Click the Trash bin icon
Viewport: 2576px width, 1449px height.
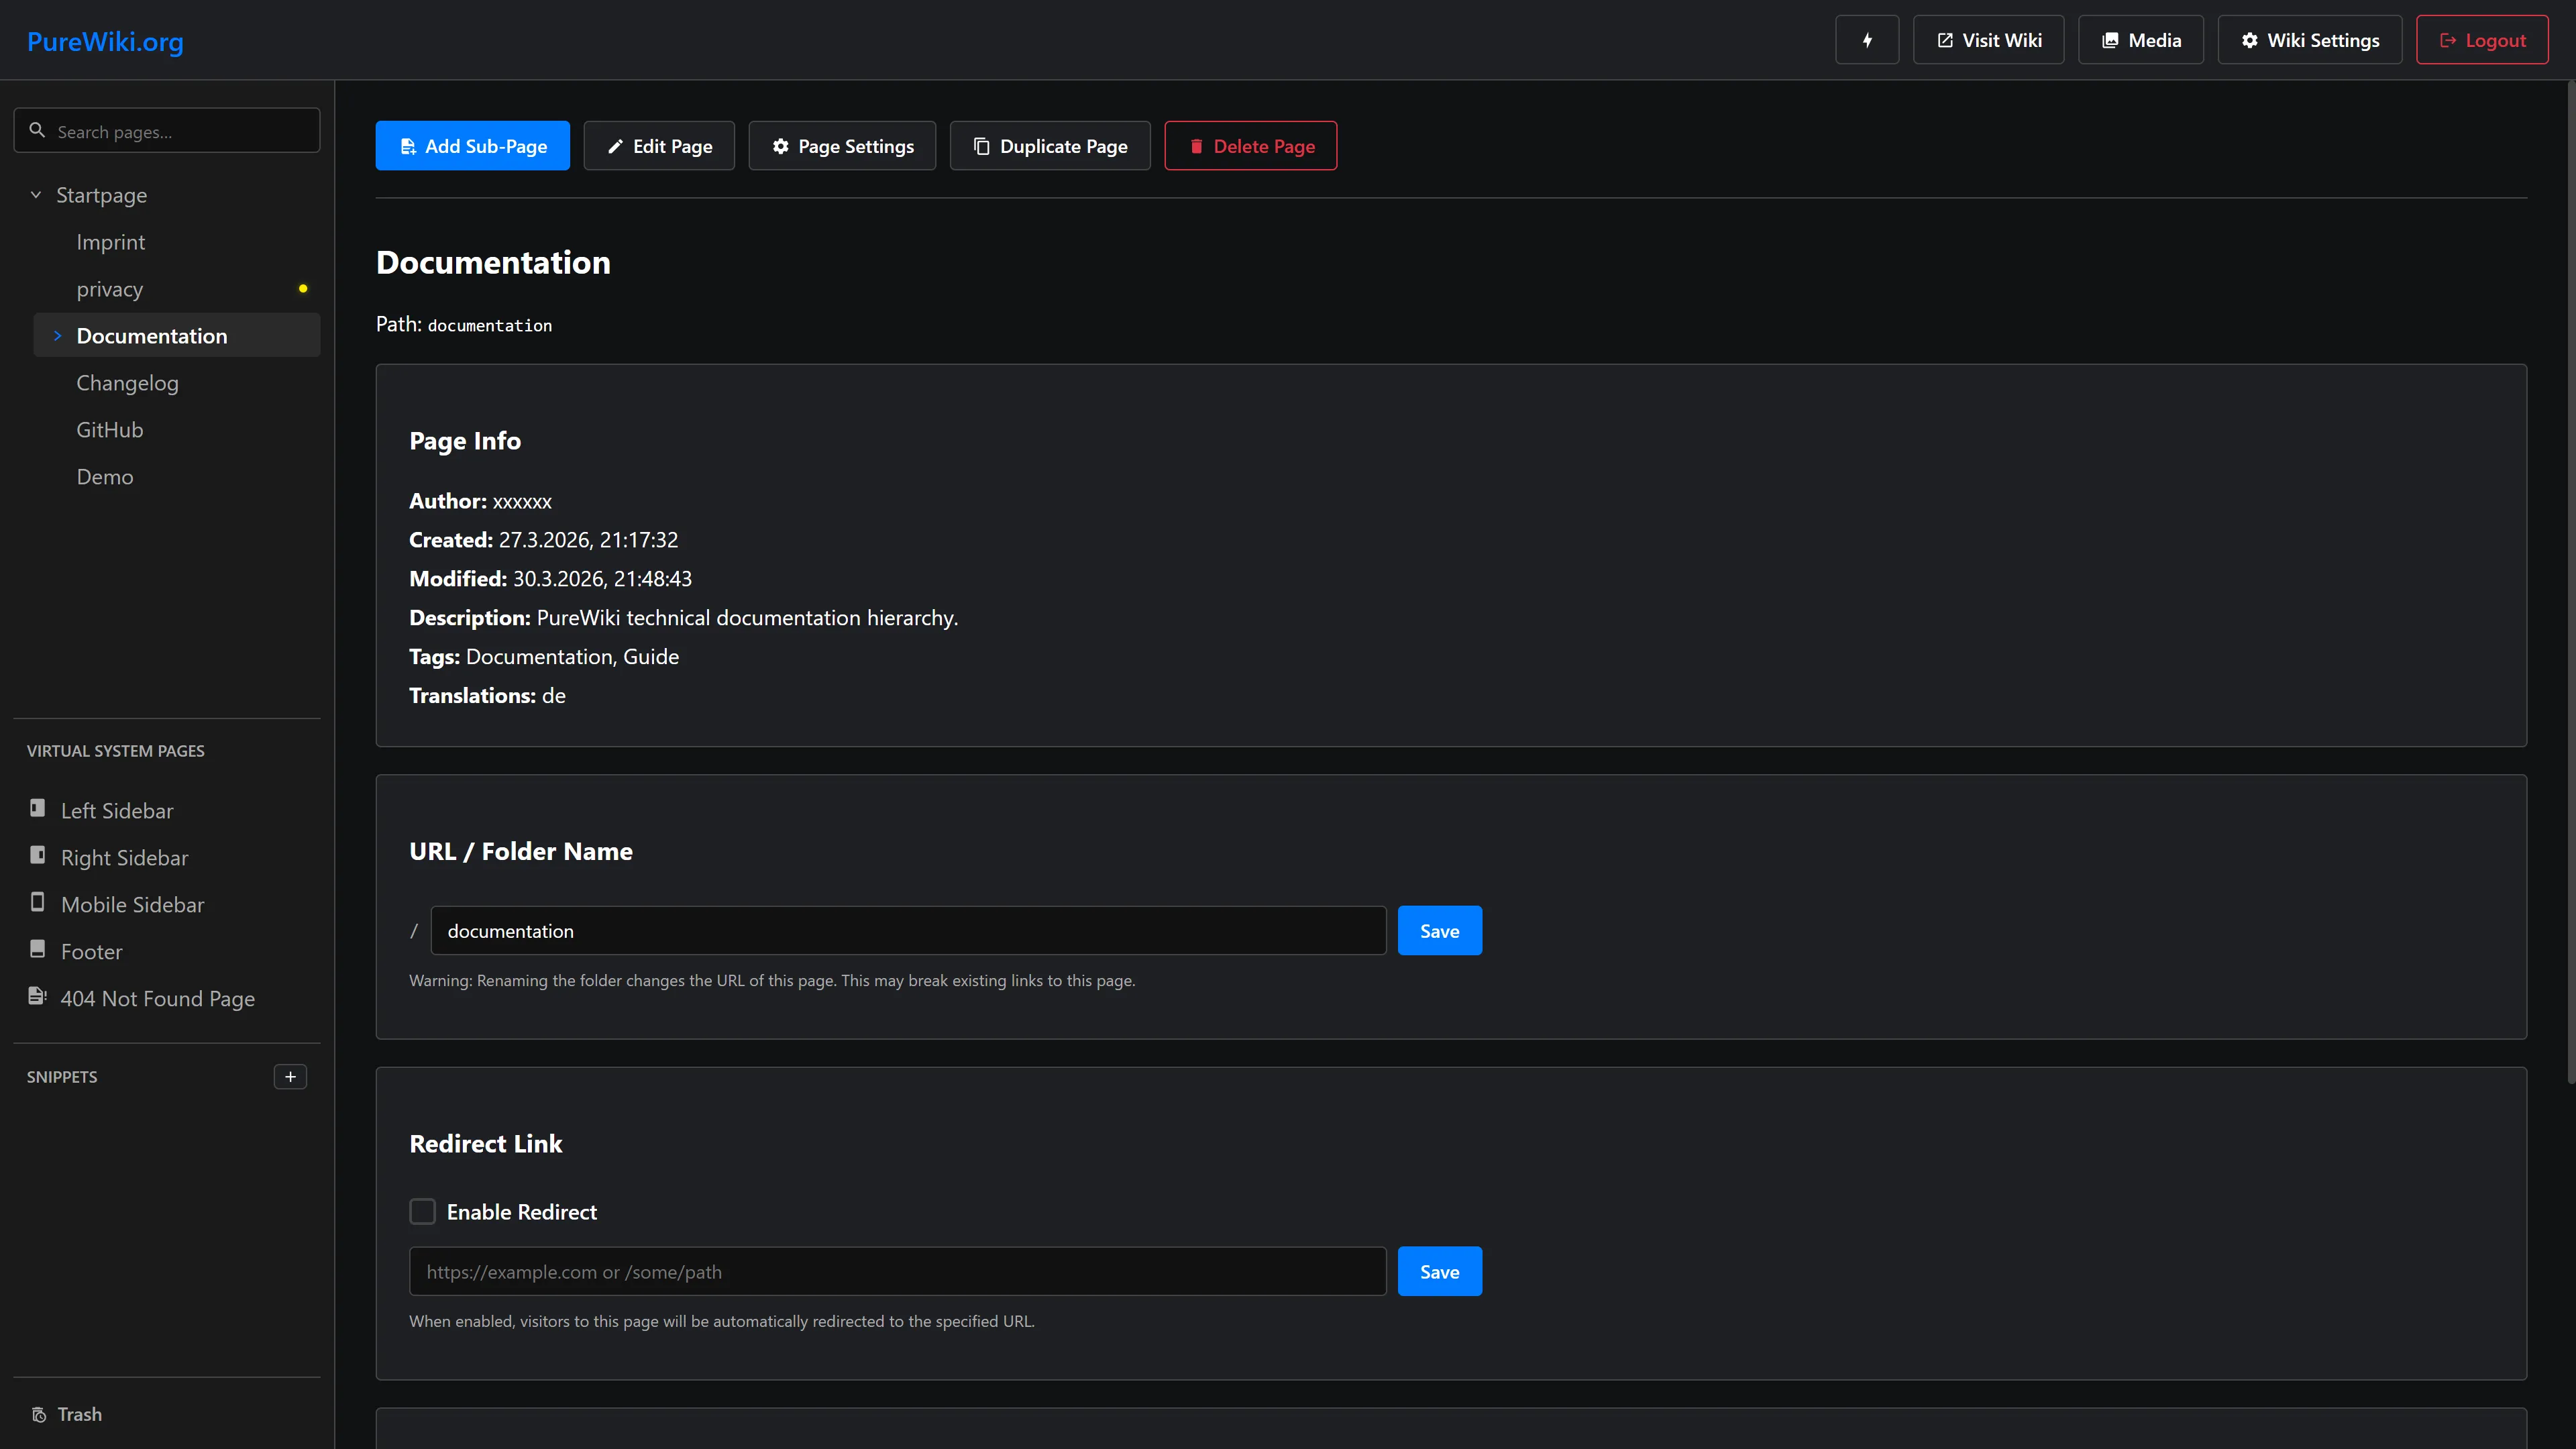coord(39,1415)
